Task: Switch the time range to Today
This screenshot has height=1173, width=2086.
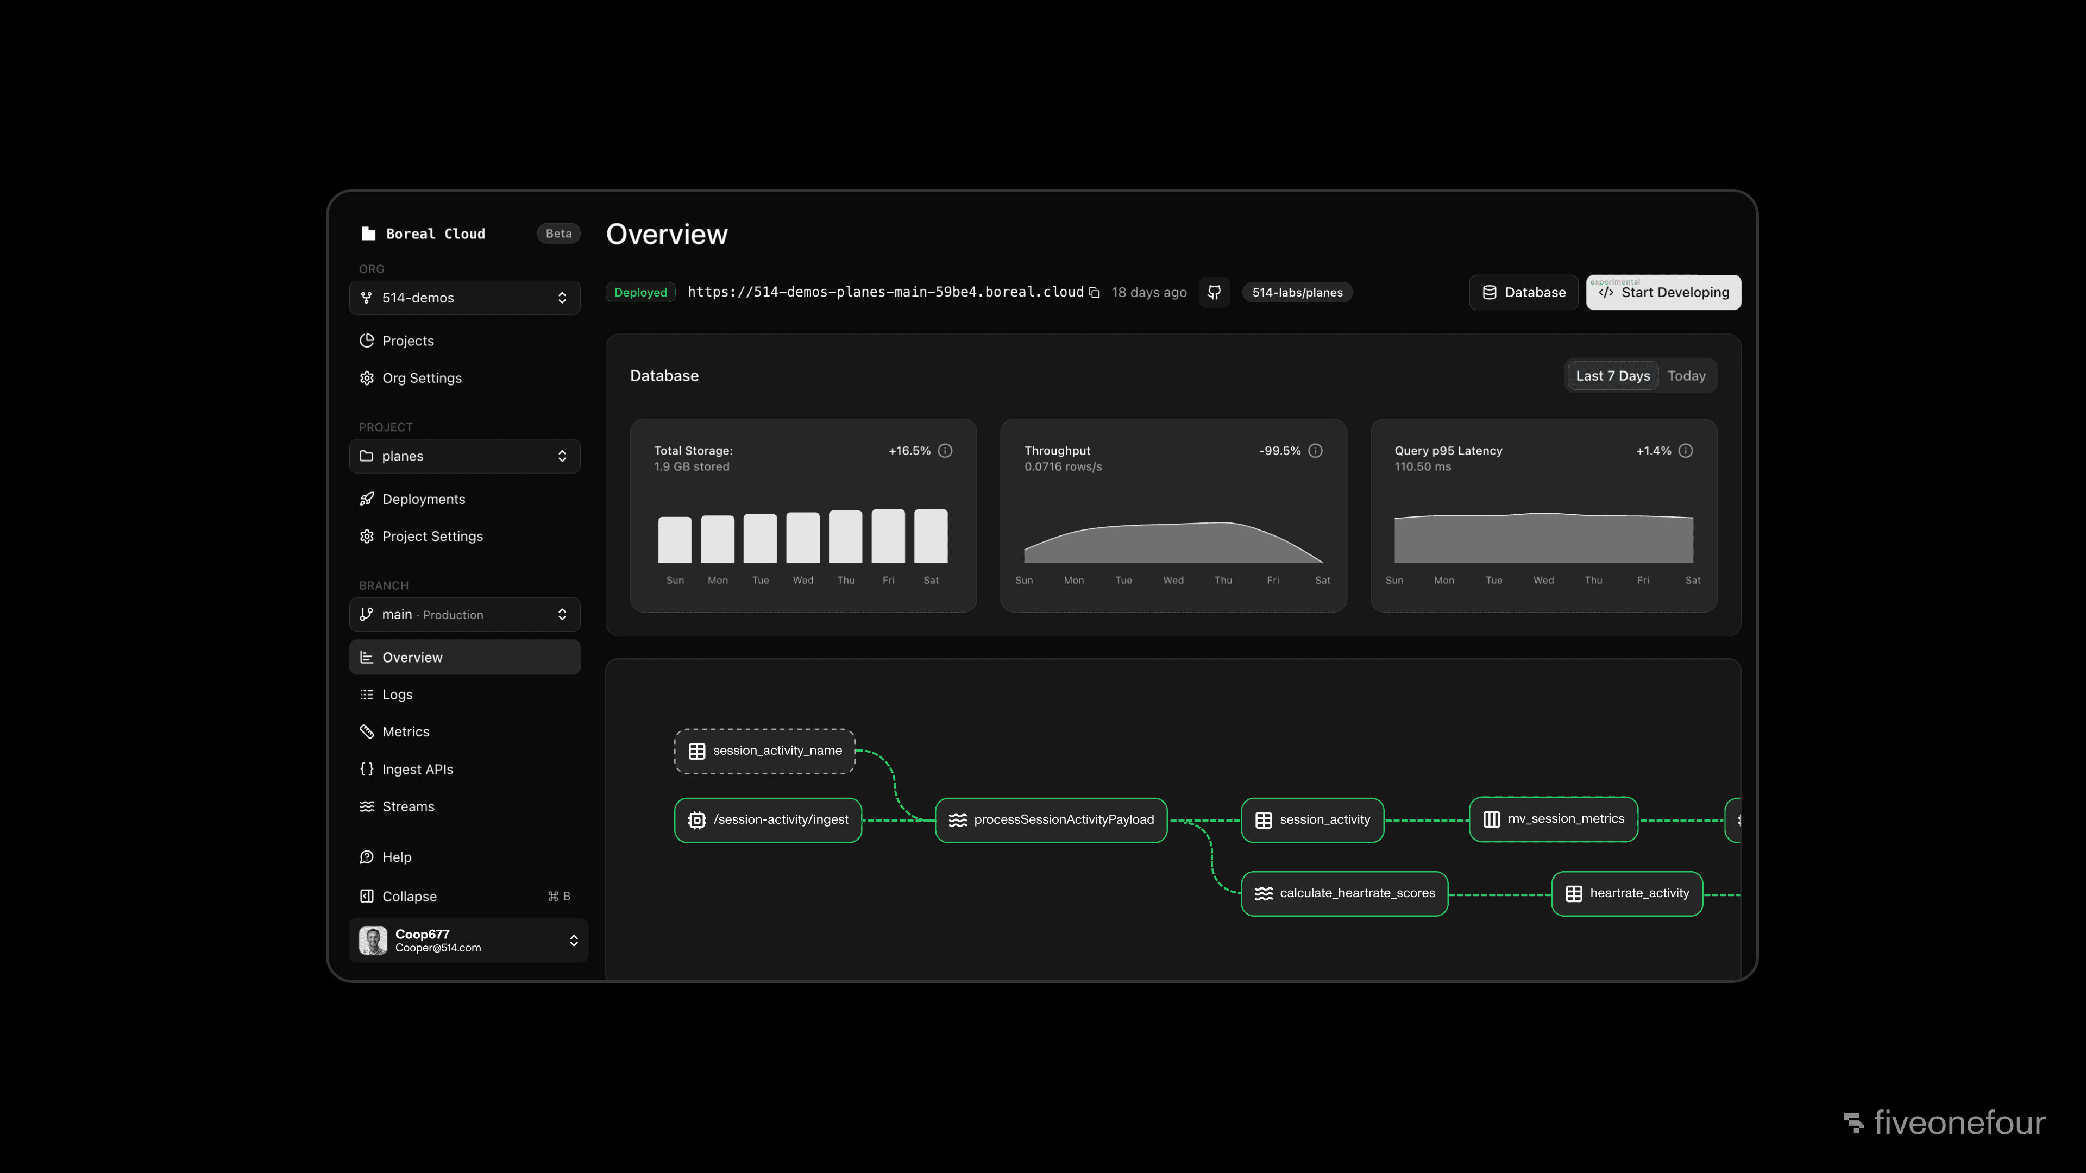Action: click(1686, 376)
